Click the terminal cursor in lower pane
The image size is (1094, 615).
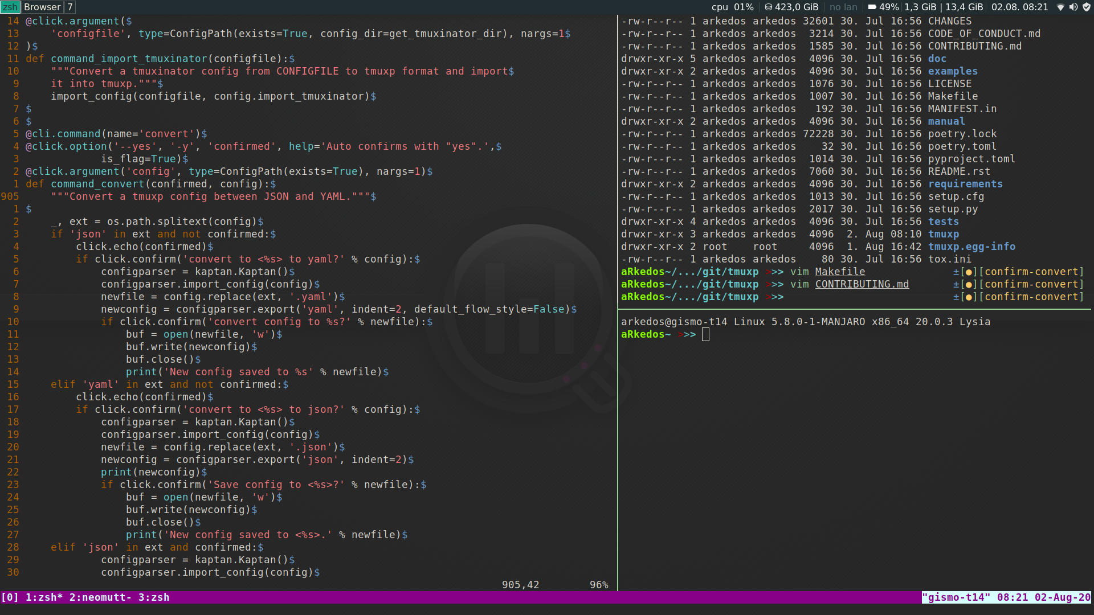(x=705, y=335)
